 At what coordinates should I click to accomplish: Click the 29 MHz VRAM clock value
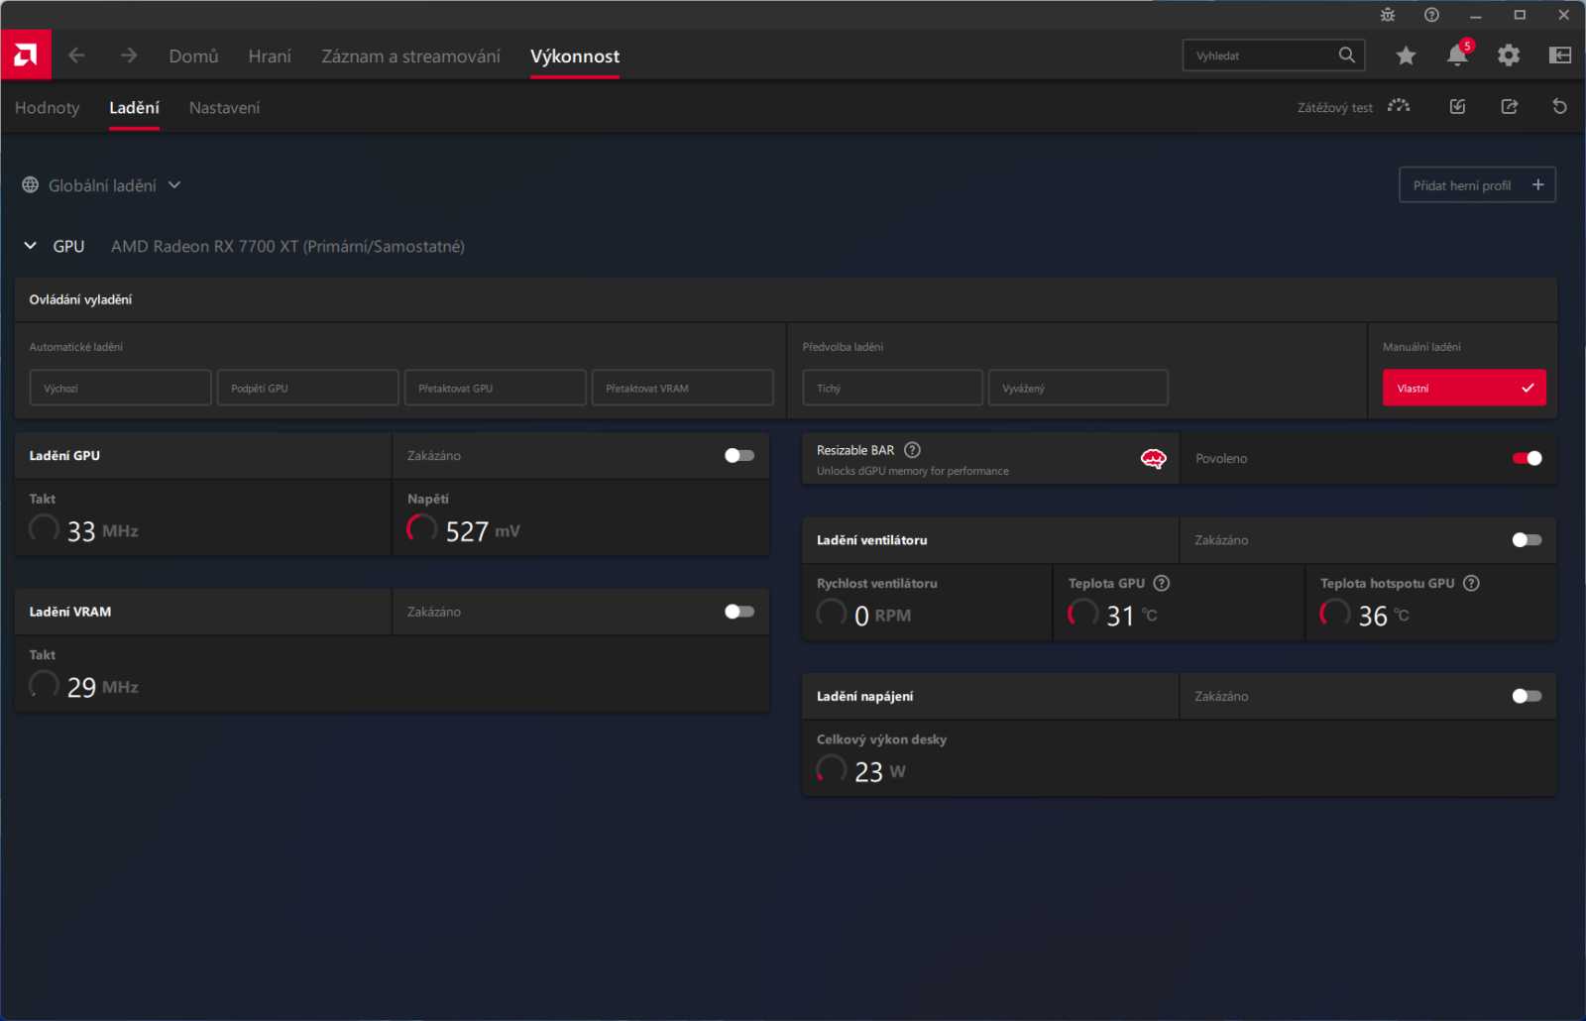pos(102,687)
